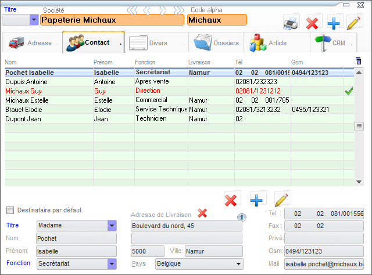The image size is (372, 275).
Task: Click the Mail input field
Action: (323, 264)
